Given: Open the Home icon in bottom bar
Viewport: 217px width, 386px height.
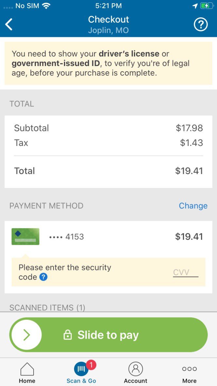Looking at the screenshot, I should [x=27, y=368].
